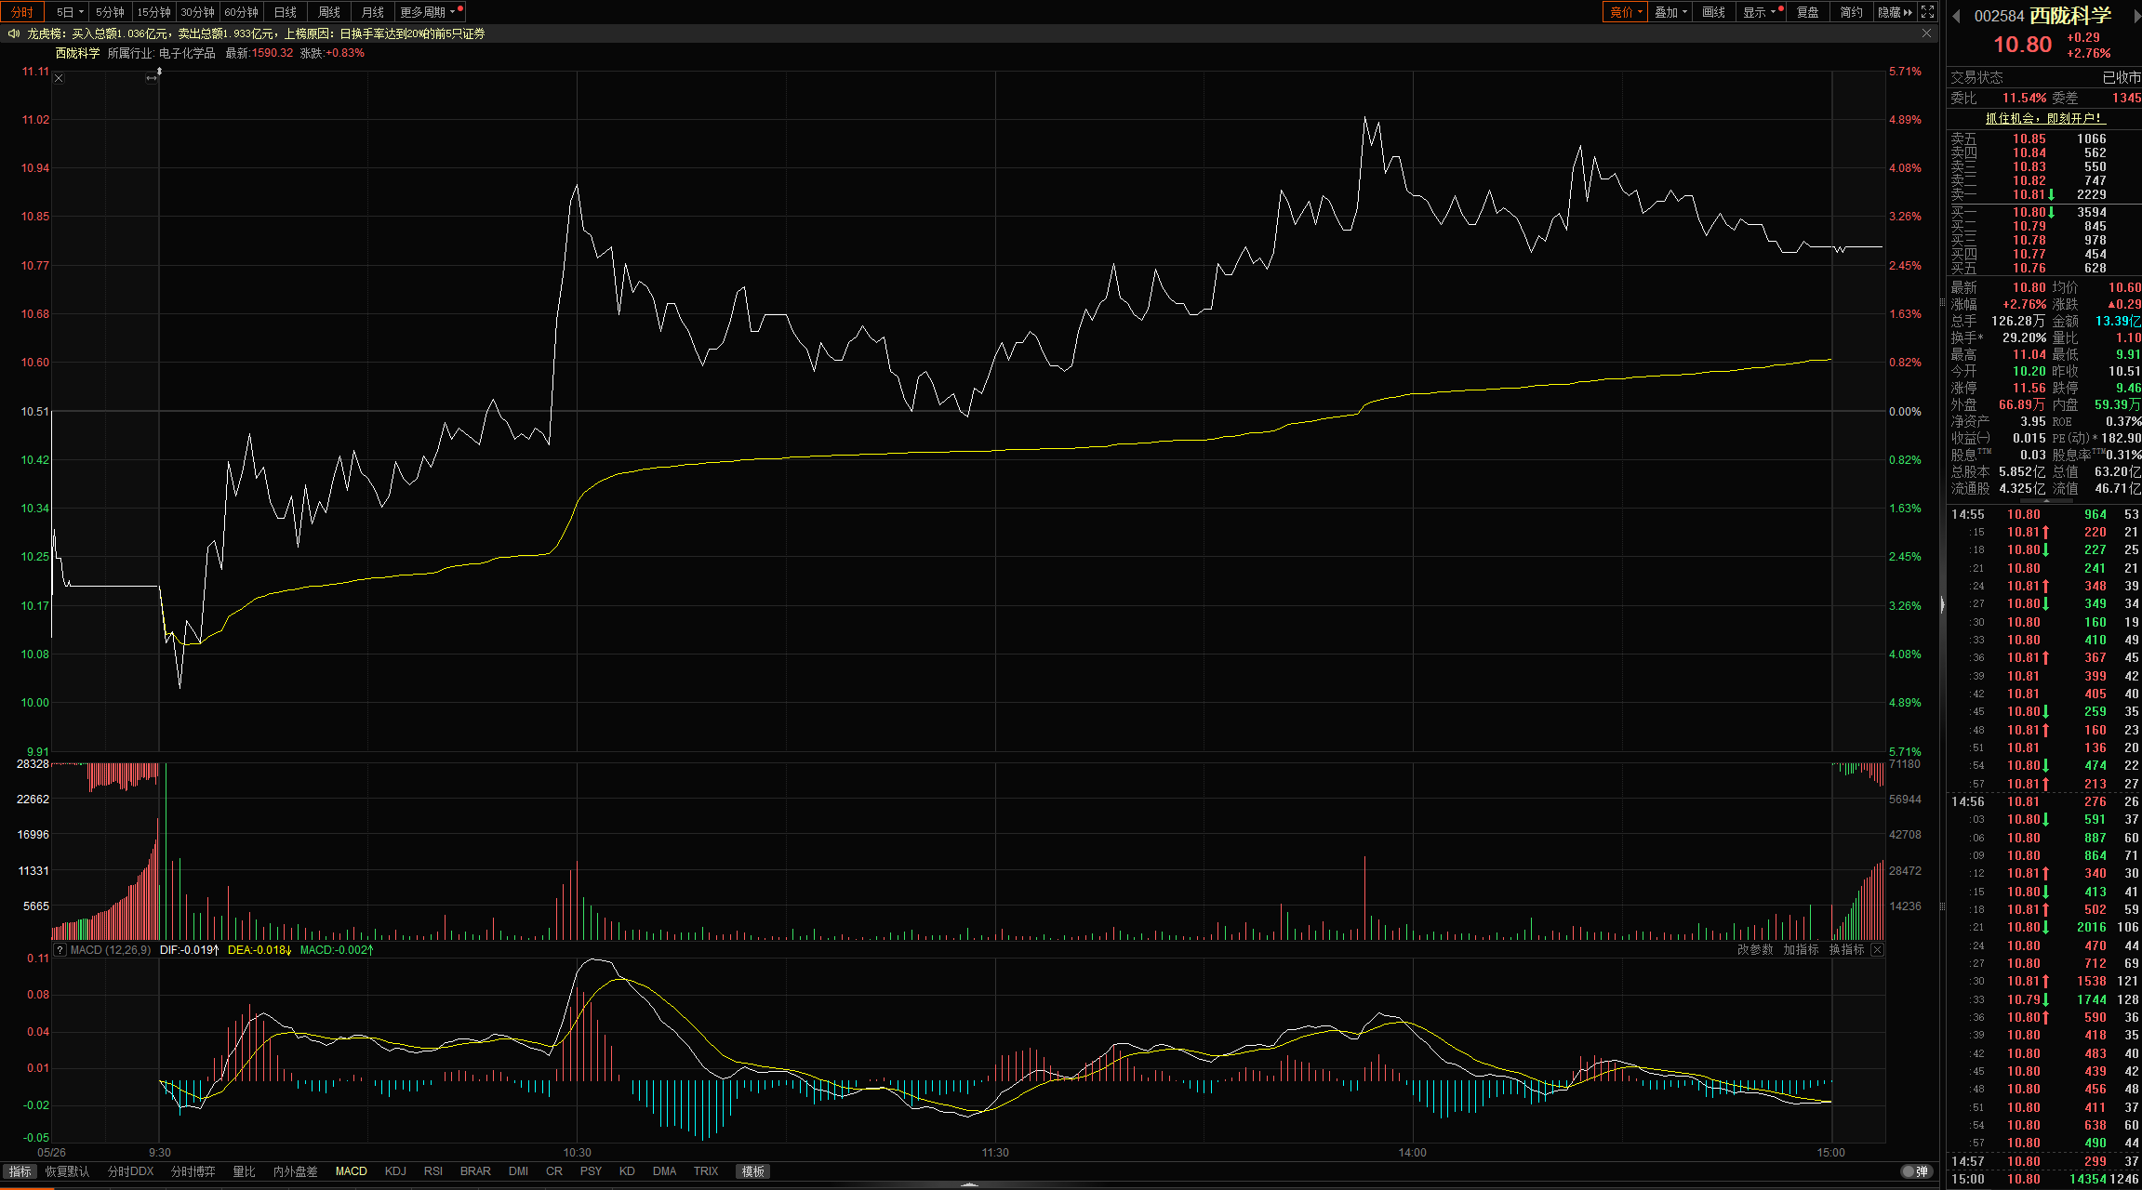Image resolution: width=2142 pixels, height=1190 pixels.
Task: Click the speaker icon beside 龙虎榜 notice
Action: pos(13,33)
